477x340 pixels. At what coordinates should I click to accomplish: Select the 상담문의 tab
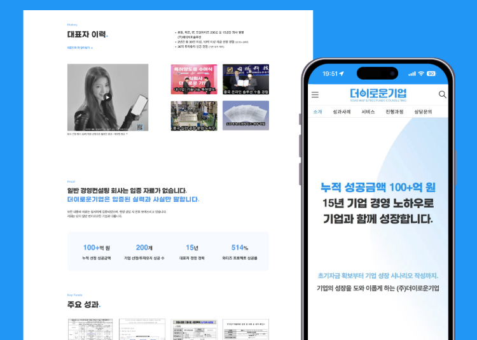pos(423,112)
